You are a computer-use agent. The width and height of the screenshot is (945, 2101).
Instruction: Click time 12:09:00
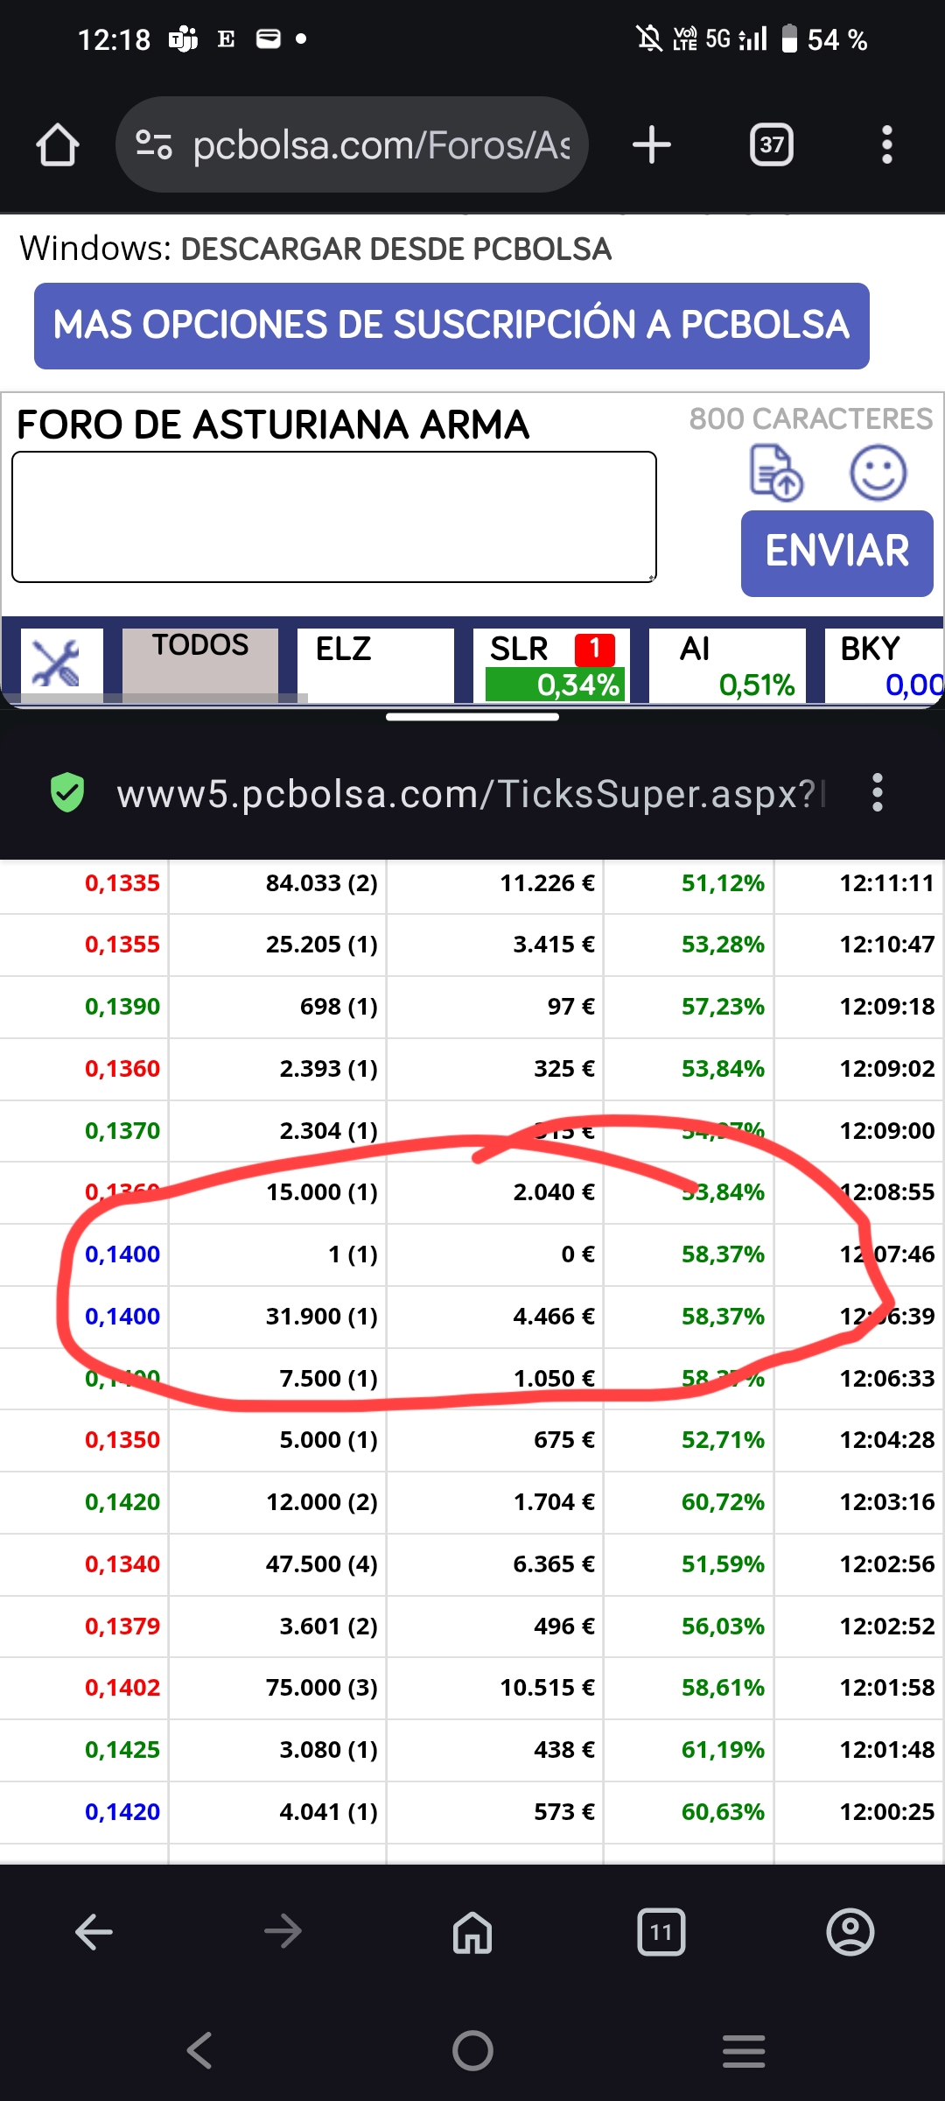click(x=887, y=1131)
